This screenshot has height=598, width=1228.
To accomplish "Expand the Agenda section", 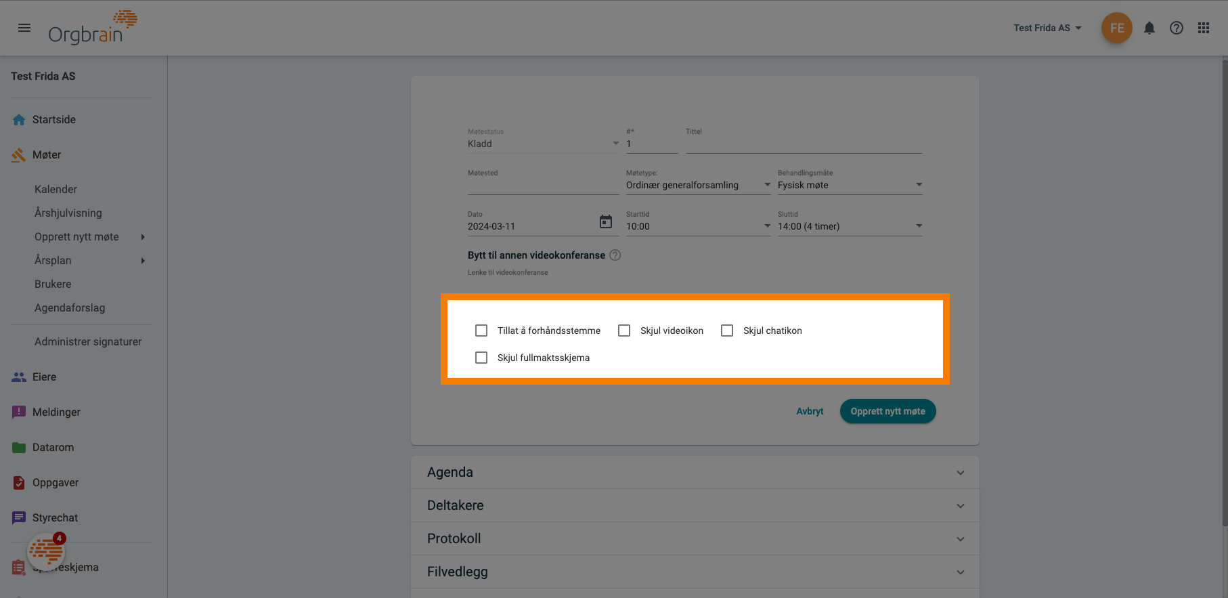I will pos(695,473).
